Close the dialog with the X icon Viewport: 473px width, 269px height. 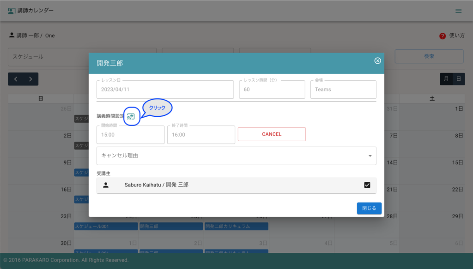(x=377, y=61)
